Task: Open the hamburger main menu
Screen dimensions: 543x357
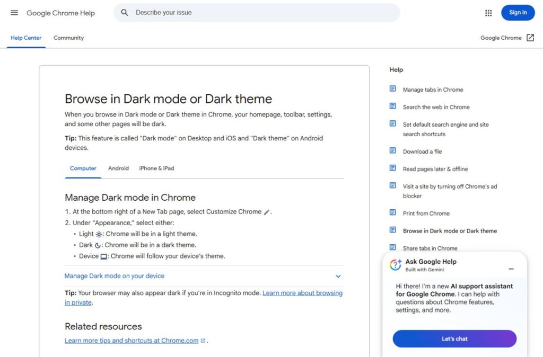Action: pos(14,13)
